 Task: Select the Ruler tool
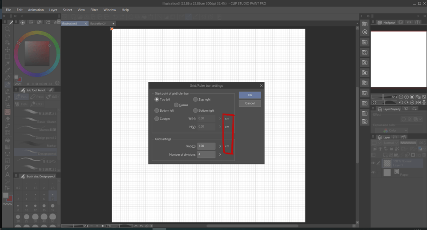pyautogui.click(x=8, y=167)
